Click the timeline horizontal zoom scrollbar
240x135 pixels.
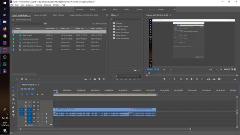tap(105, 129)
